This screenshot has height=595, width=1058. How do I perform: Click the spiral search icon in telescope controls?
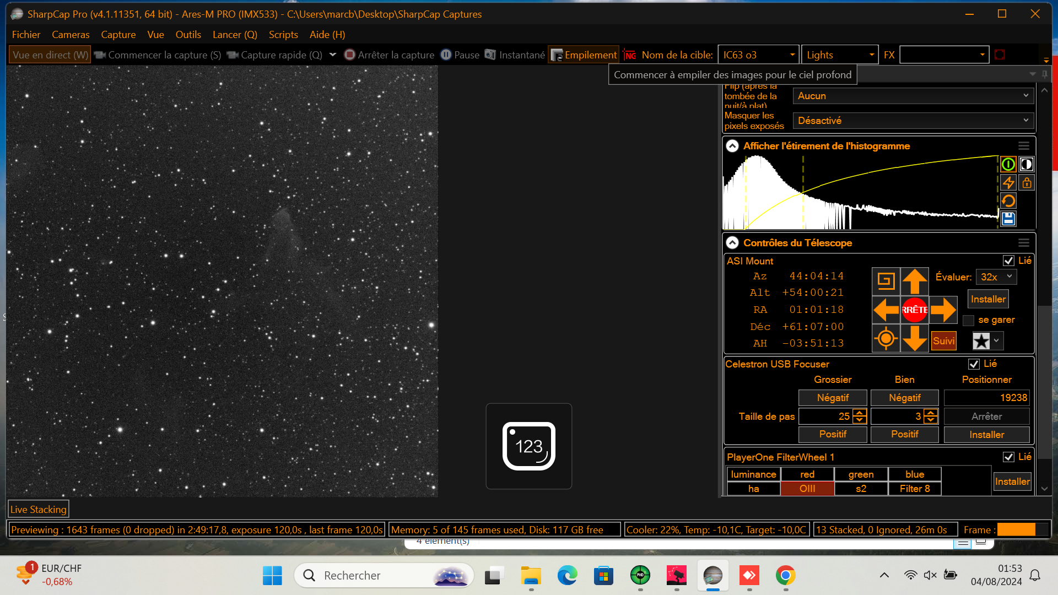pyautogui.click(x=886, y=282)
